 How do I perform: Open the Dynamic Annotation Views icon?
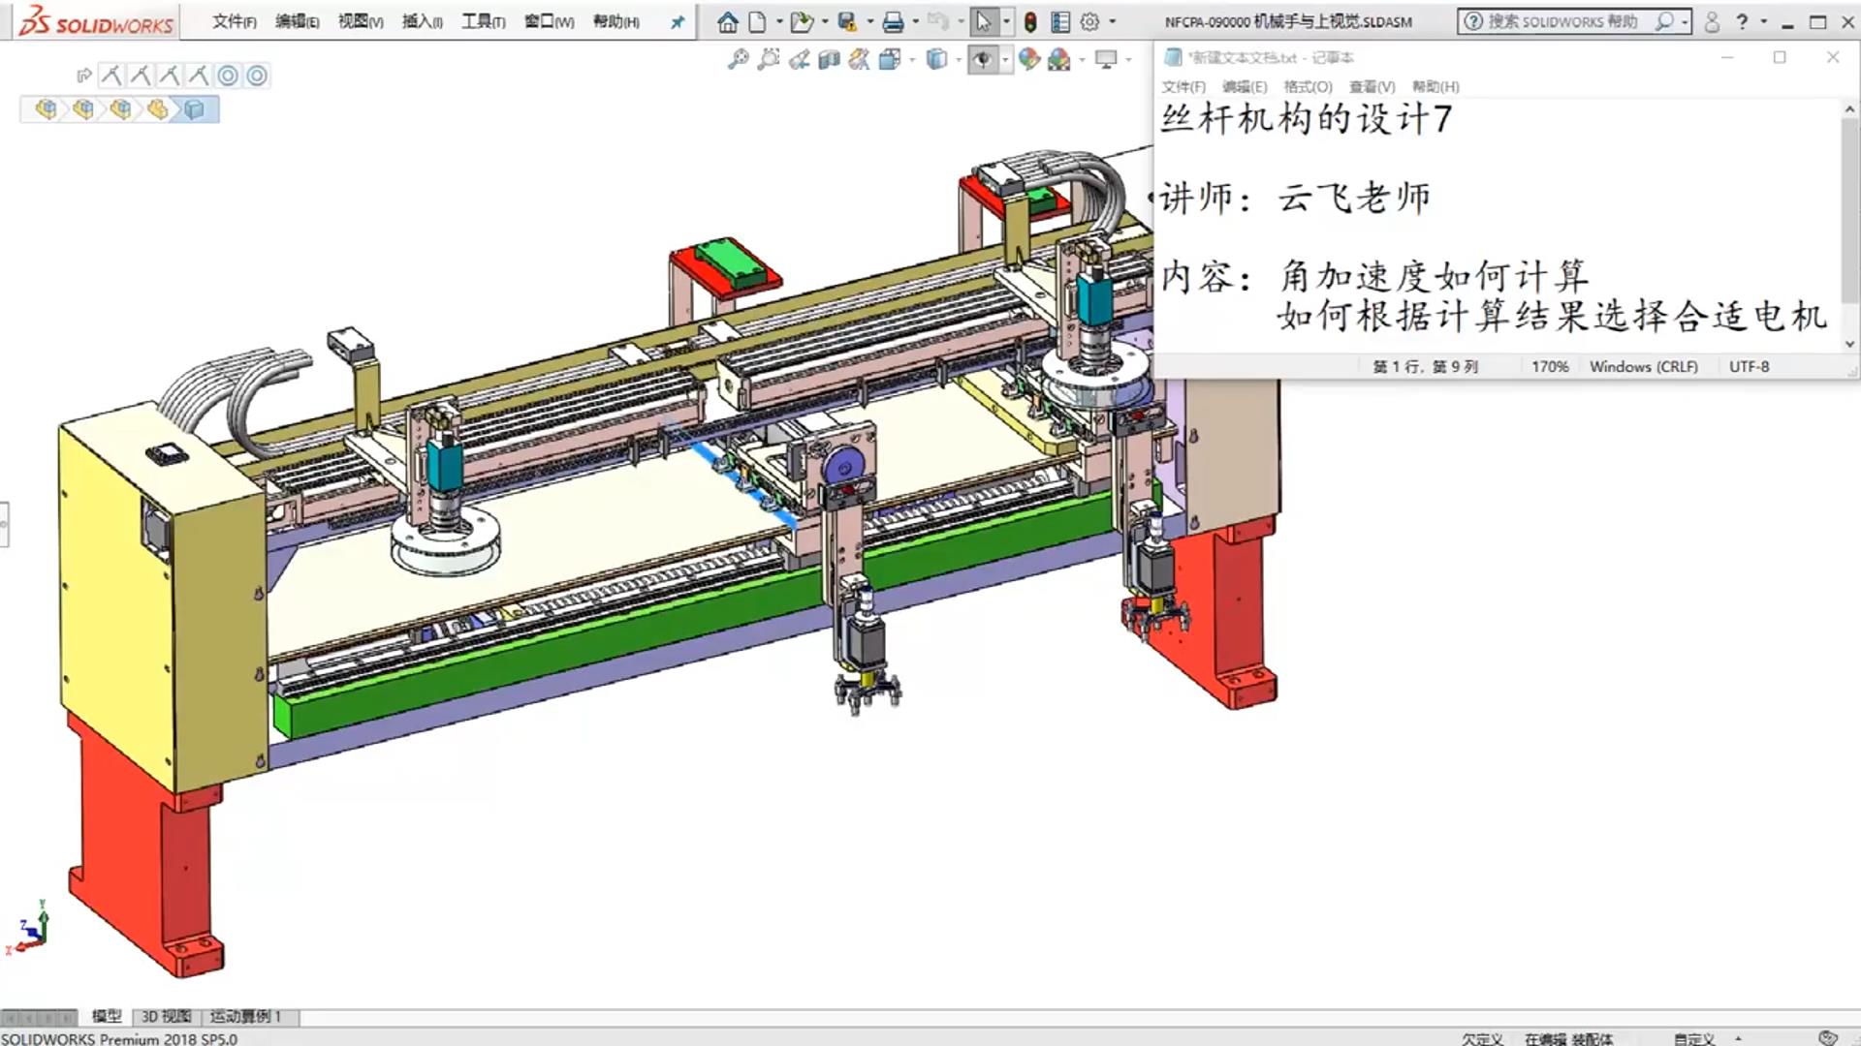click(x=859, y=59)
